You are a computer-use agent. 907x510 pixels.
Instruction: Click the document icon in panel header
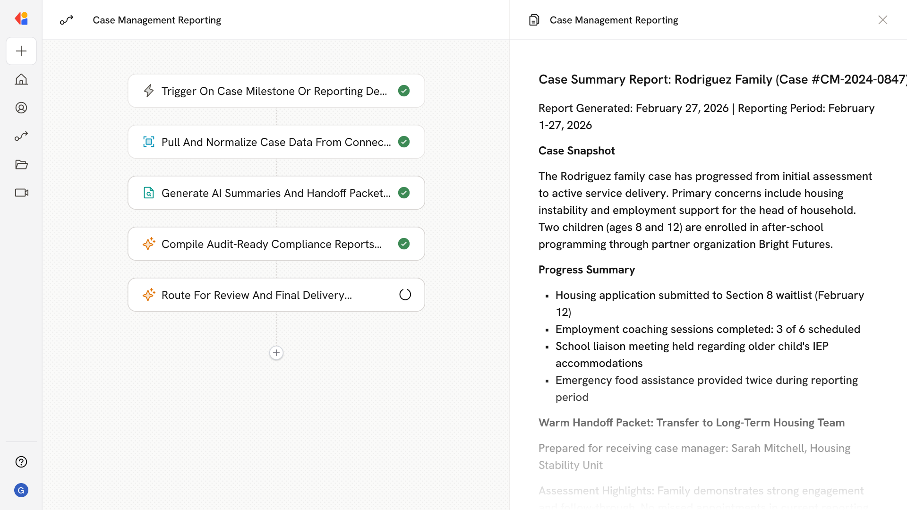[534, 20]
